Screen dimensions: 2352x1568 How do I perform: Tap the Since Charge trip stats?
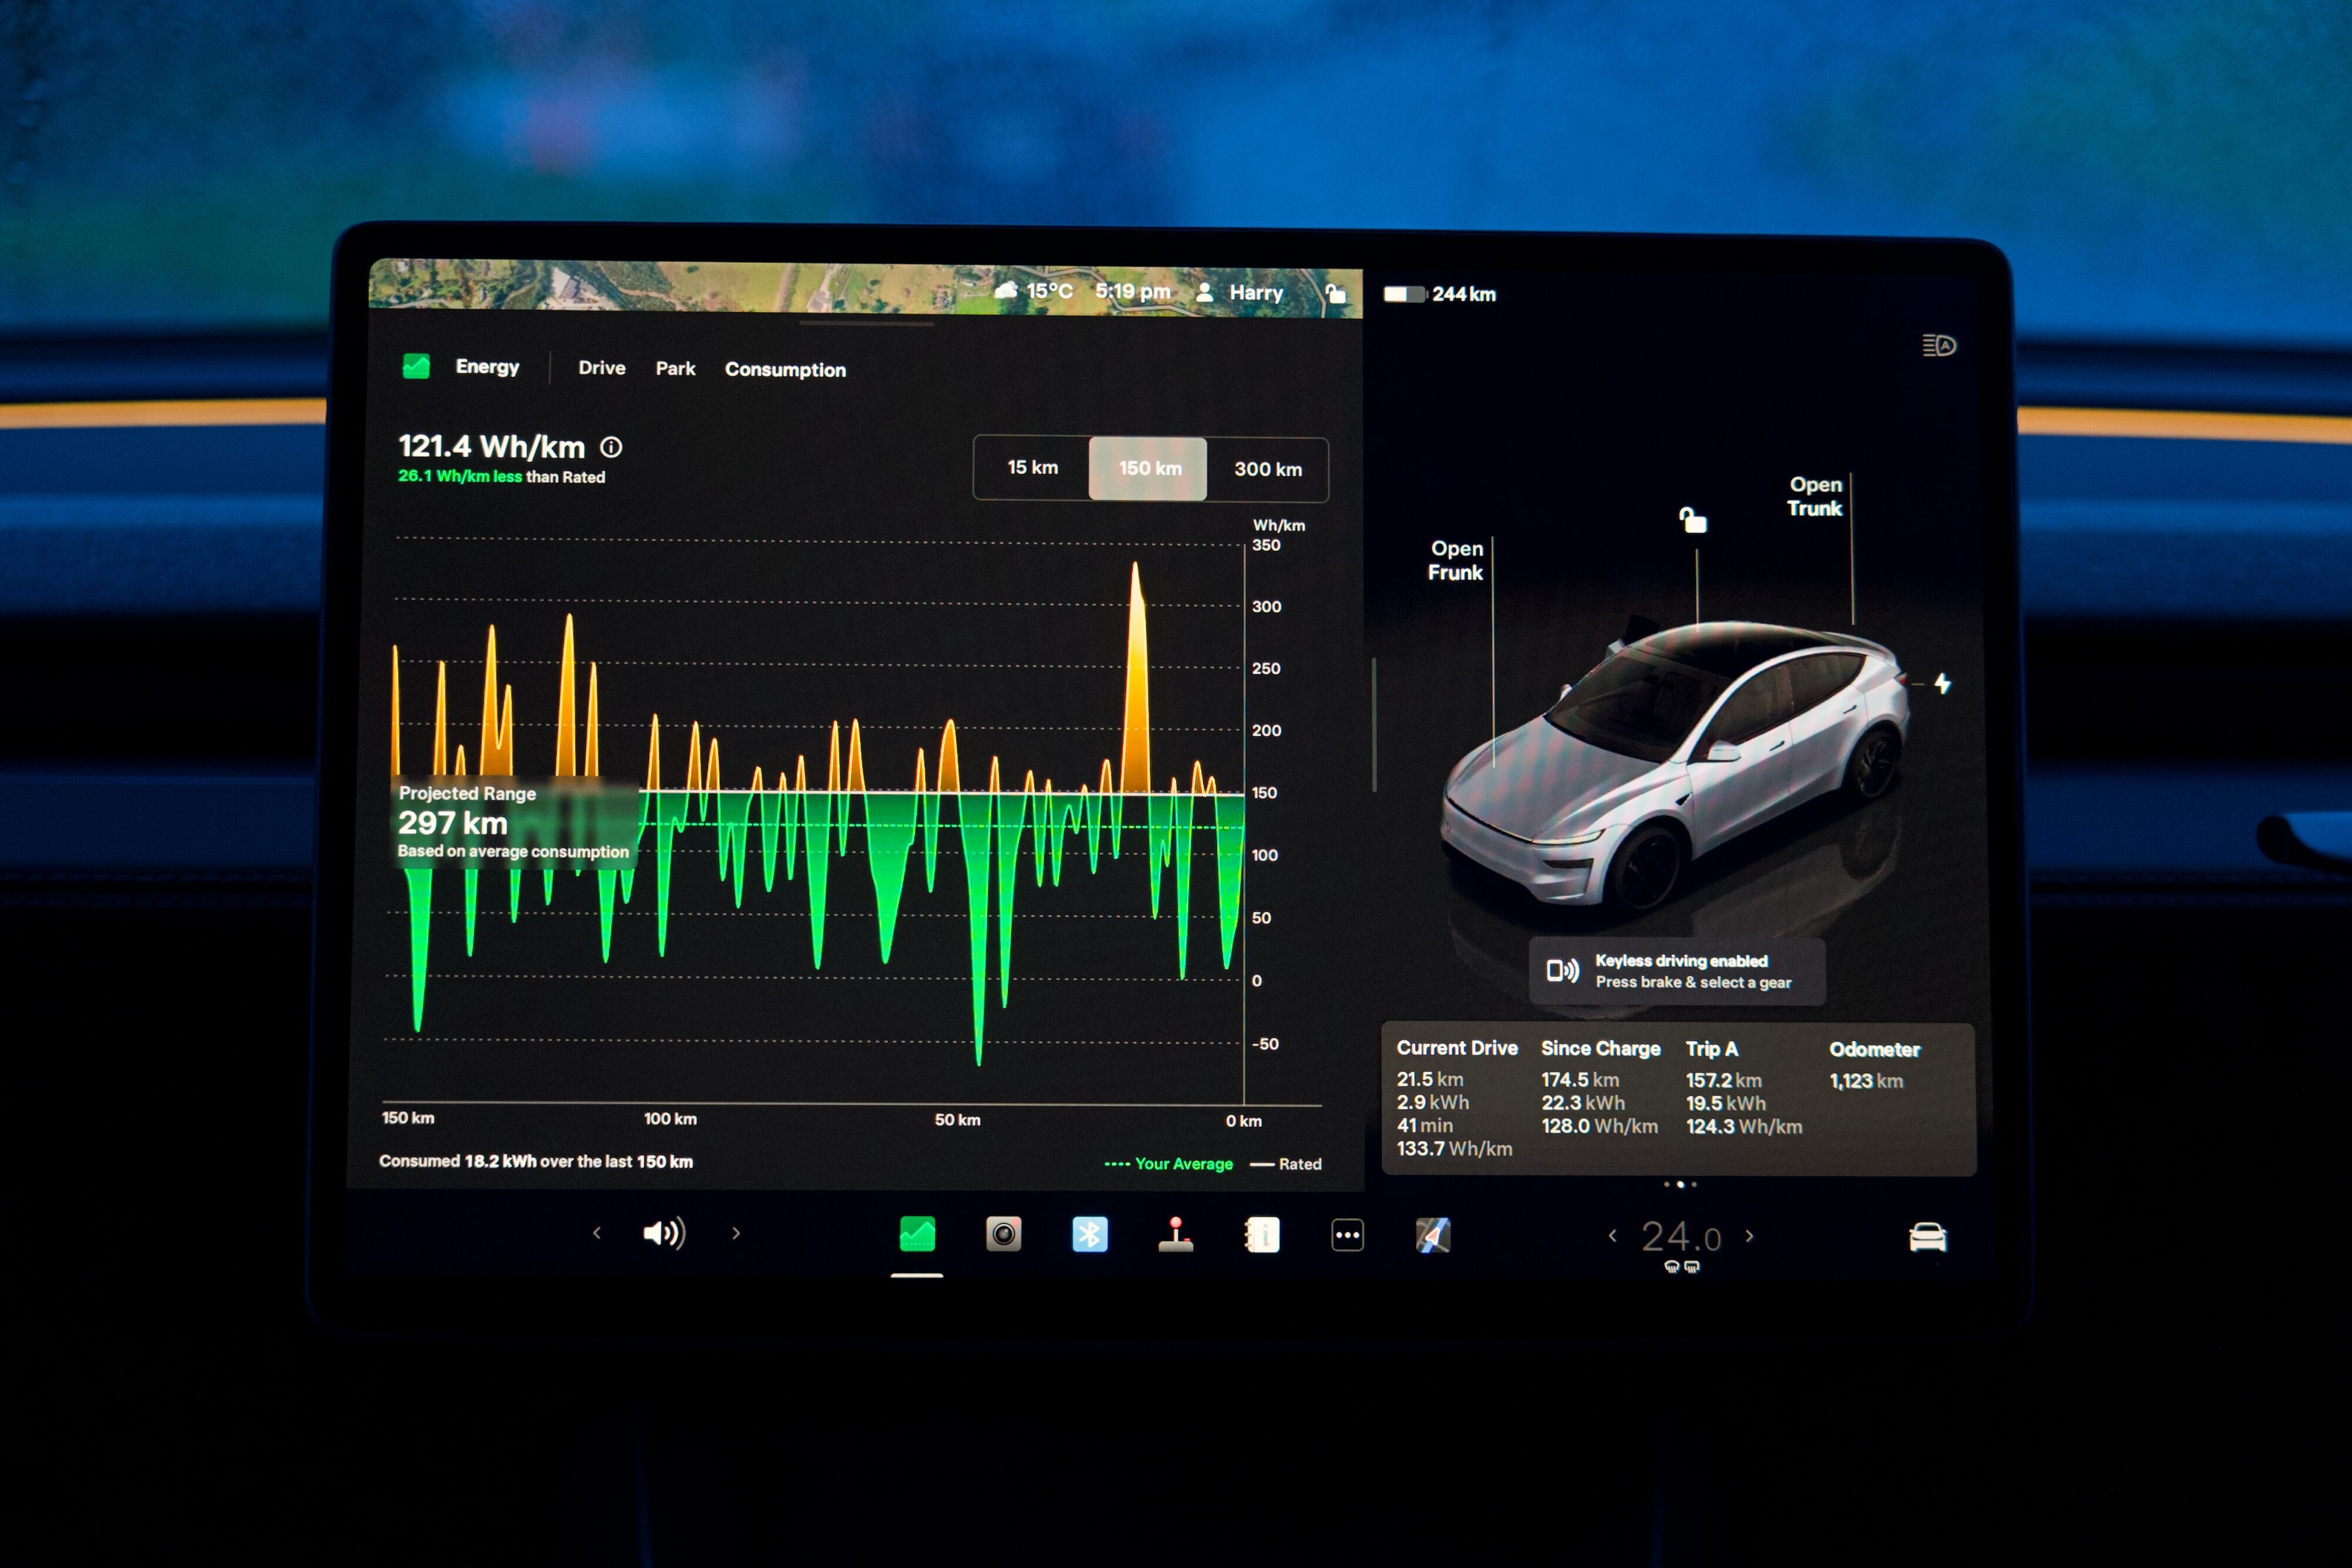1600,1087
